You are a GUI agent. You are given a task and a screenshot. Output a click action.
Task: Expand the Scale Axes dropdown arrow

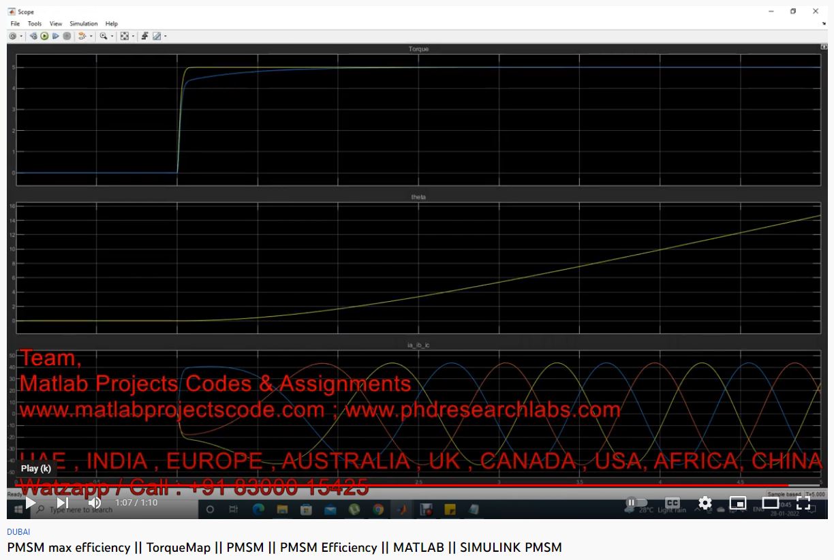pos(133,37)
